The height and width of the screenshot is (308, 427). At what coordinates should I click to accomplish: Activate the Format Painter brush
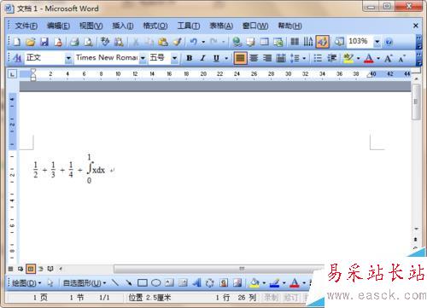pos(178,42)
